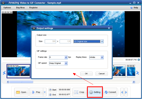Maximize the Amazing Video to GIF Converter window
The height and width of the screenshot is (99, 142).
134,3
